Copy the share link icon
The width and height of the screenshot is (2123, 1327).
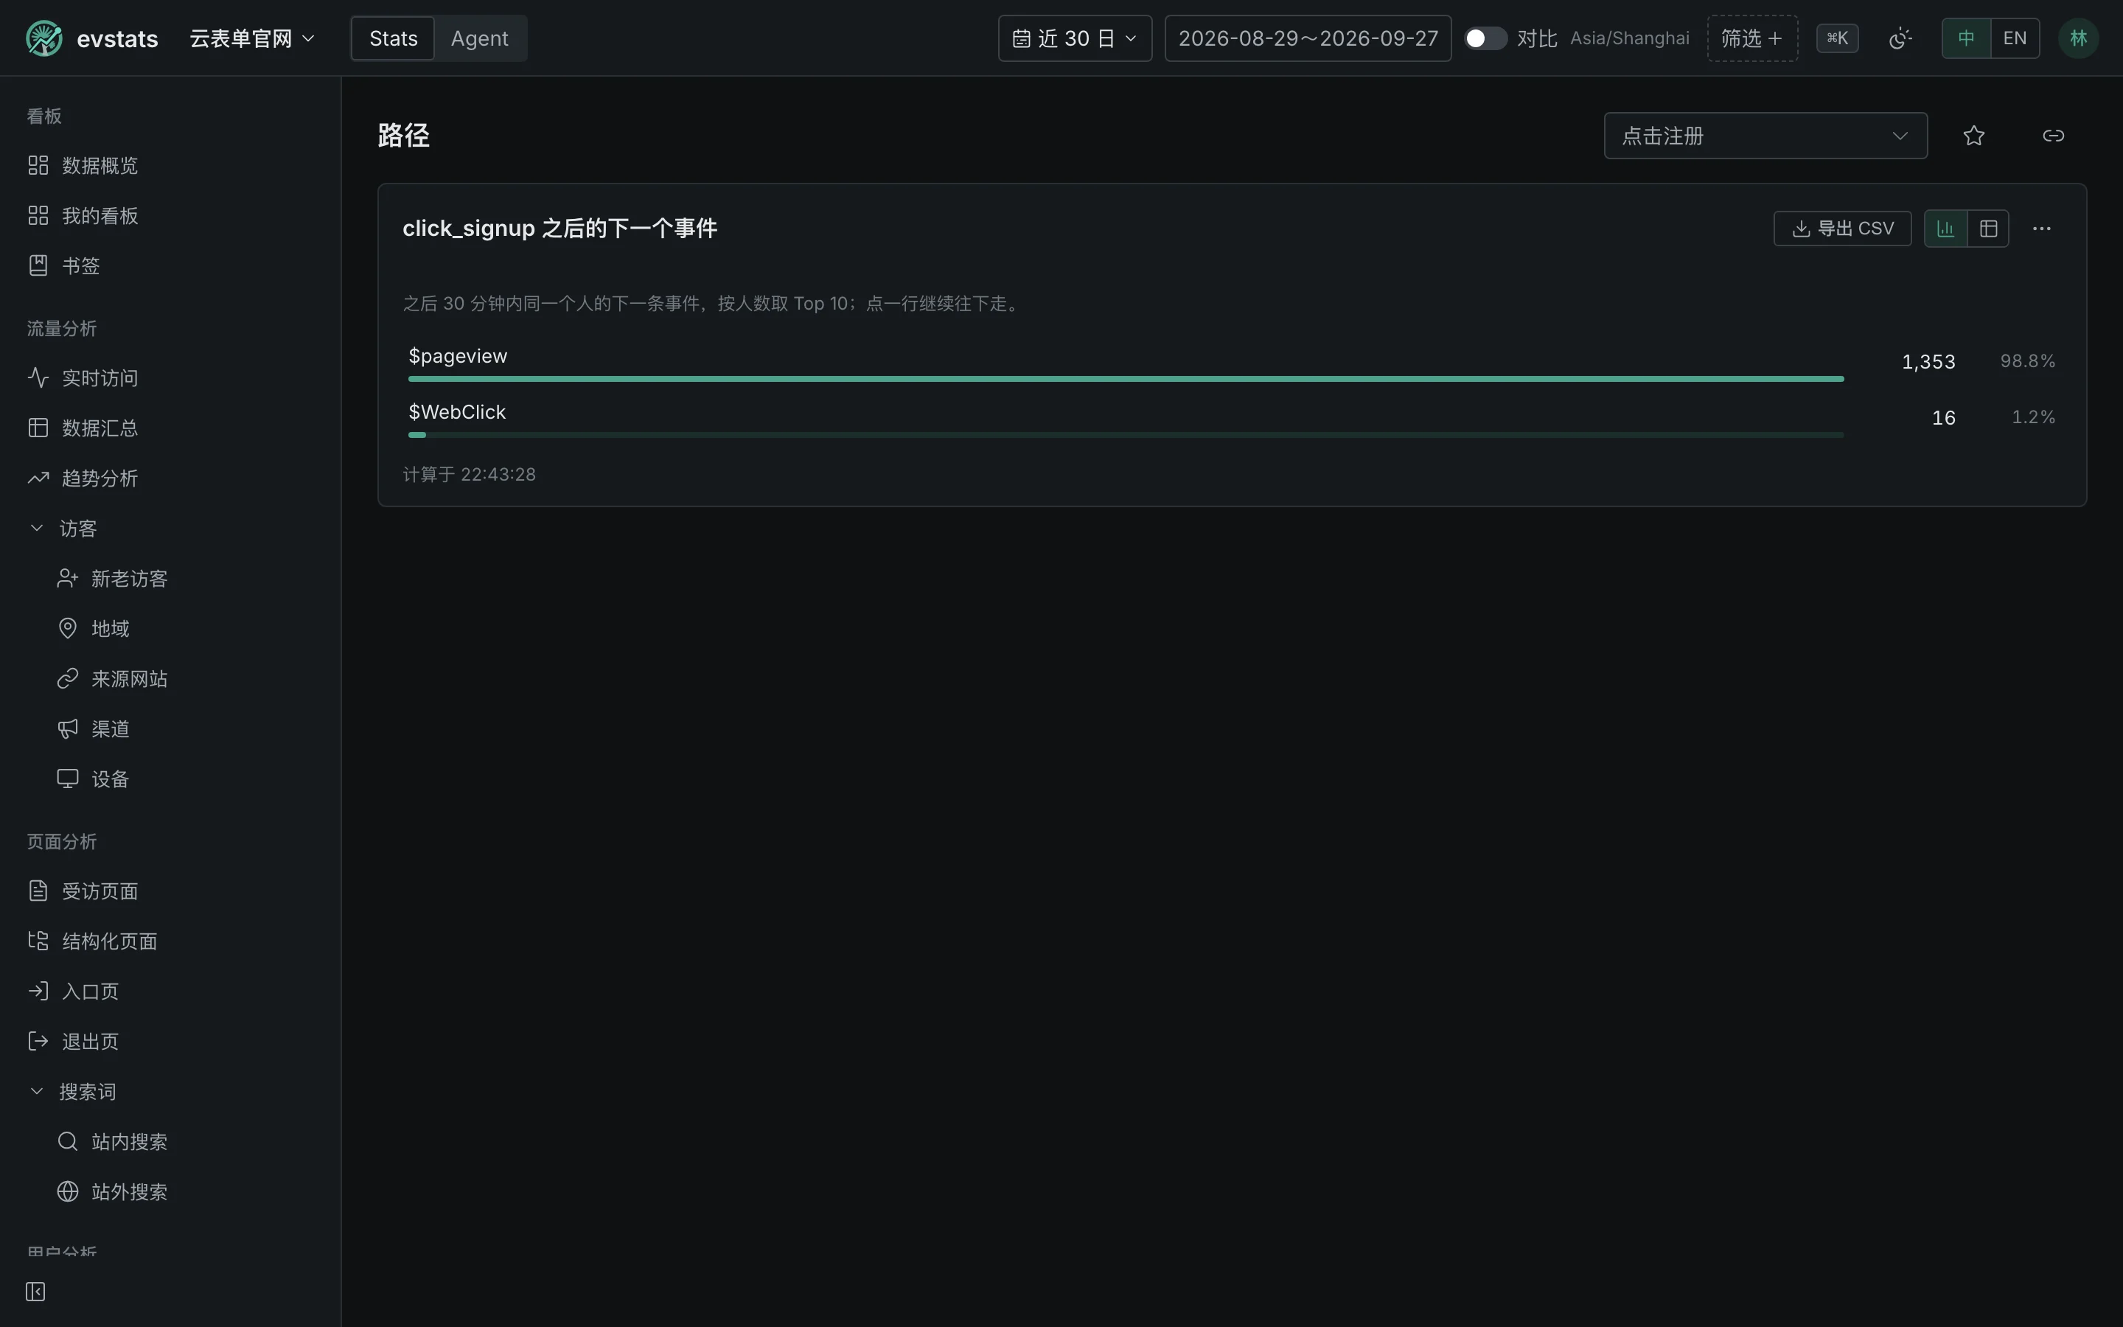[x=2053, y=135]
